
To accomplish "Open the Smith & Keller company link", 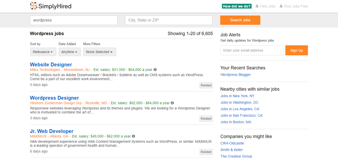I will (x=231, y=150).
